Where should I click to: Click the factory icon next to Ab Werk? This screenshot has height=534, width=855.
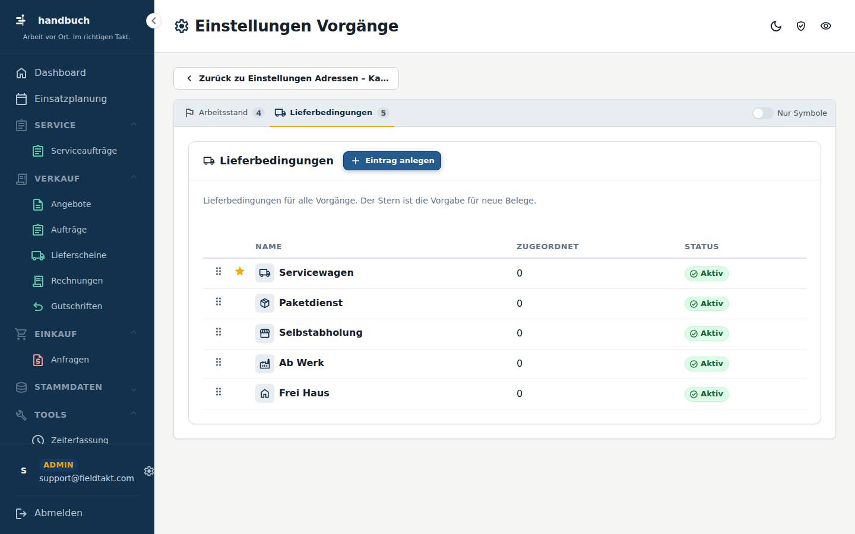pos(265,364)
